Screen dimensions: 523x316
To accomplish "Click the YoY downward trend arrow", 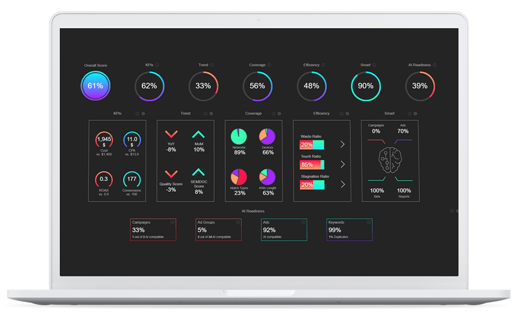I will tap(171, 134).
